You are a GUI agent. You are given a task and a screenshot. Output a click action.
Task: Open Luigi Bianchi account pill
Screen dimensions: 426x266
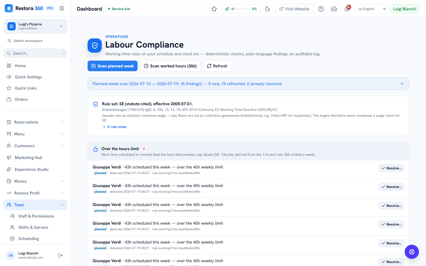point(405,9)
